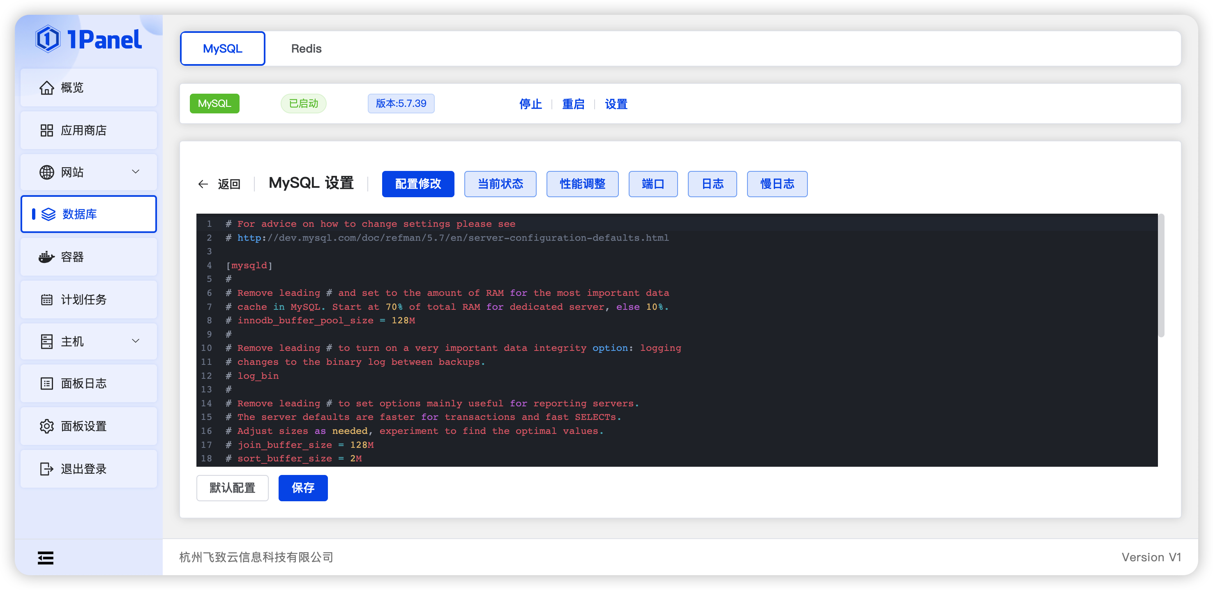Open the 慢日志 slow log tab
This screenshot has width=1213, height=590.
point(777,184)
